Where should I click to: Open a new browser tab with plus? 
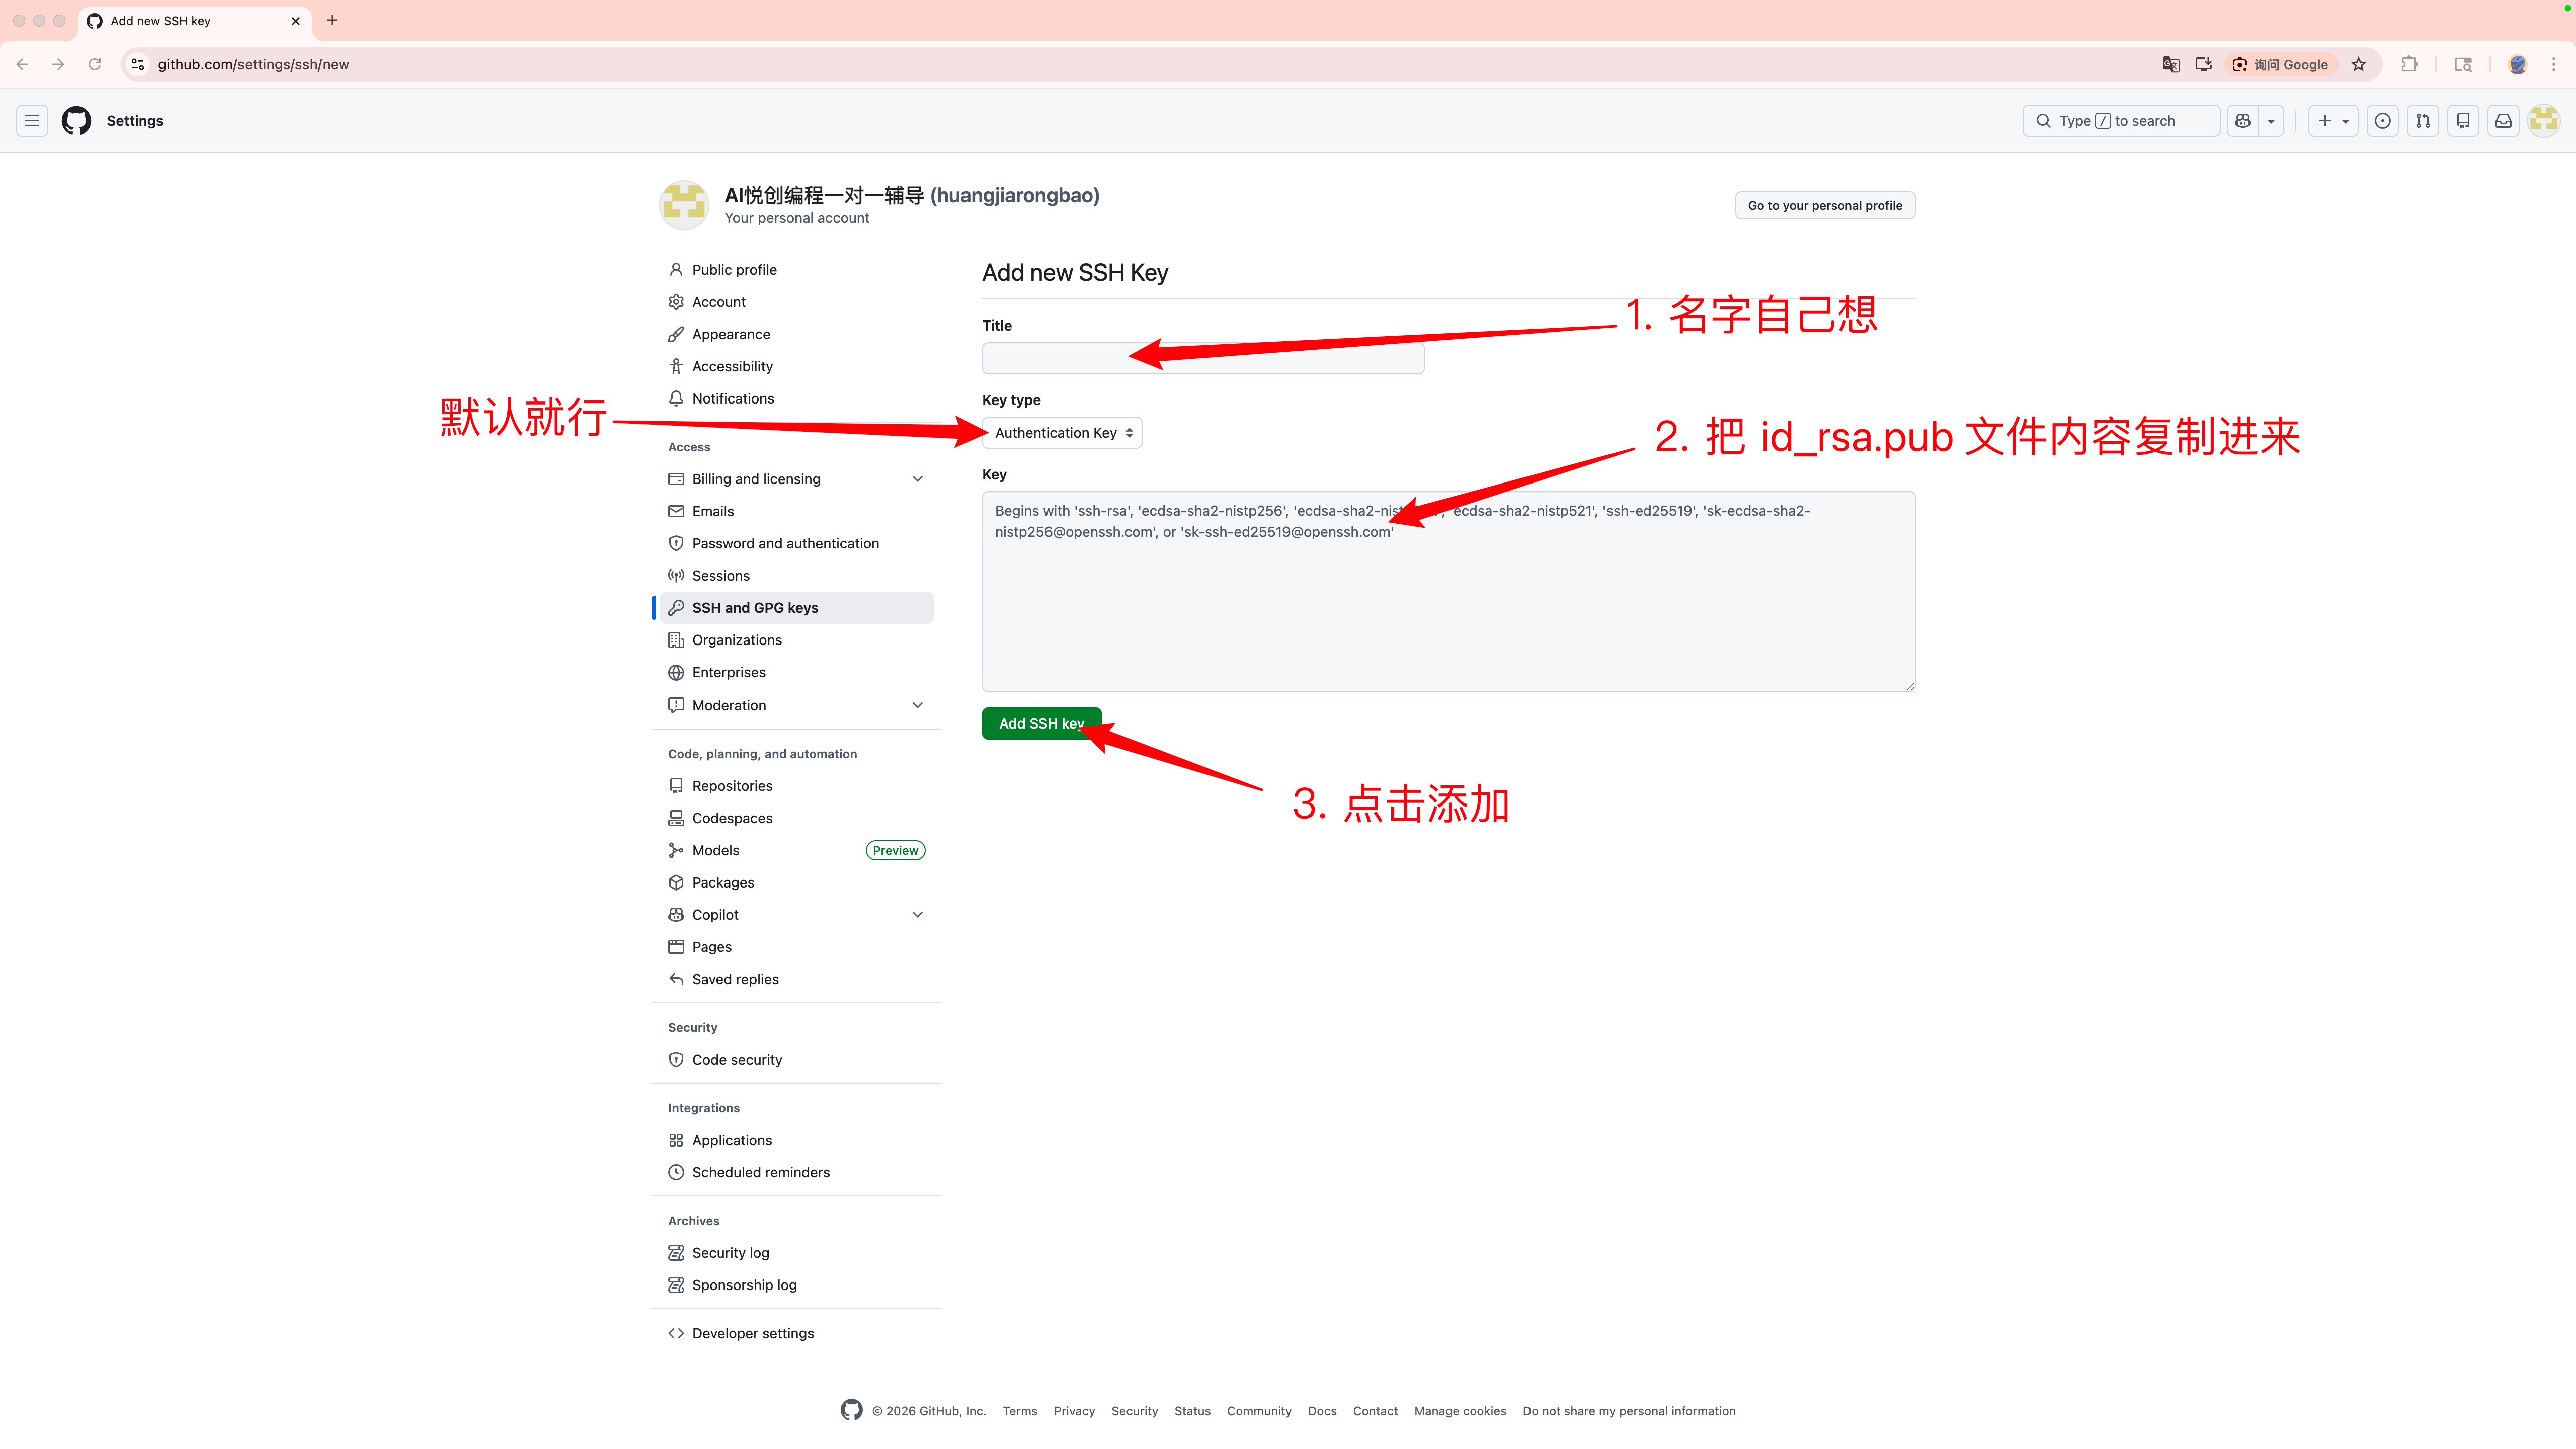(x=332, y=20)
